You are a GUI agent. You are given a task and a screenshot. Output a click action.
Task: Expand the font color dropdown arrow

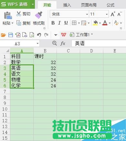click(x=110, y=23)
